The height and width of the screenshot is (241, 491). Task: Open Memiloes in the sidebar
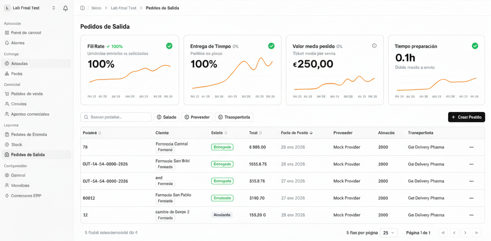[x=36, y=185]
